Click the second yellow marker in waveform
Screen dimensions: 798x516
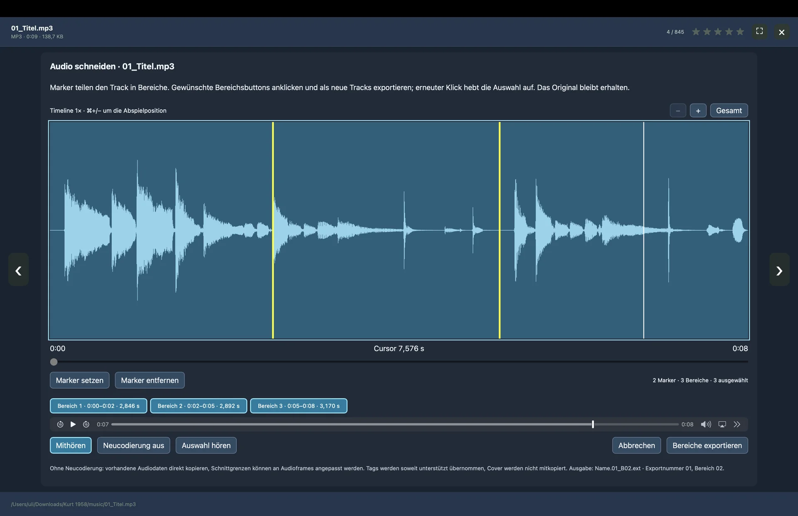(x=500, y=230)
